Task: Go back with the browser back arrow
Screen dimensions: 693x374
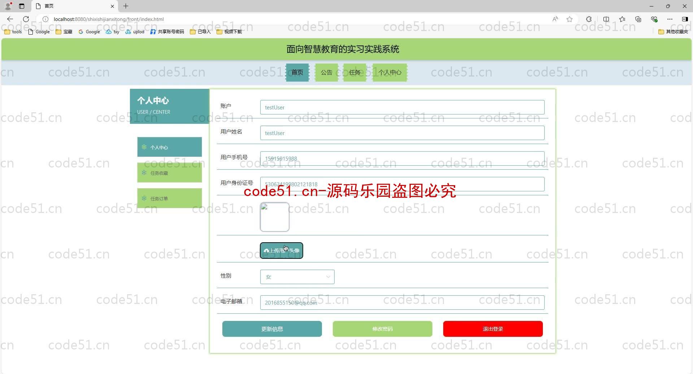Action: point(10,19)
